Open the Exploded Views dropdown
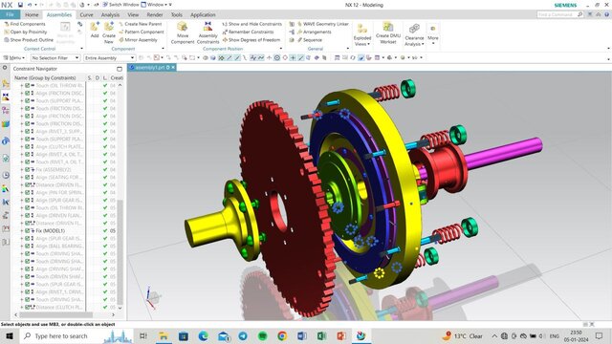This screenshot has height=344, width=612. point(362,35)
